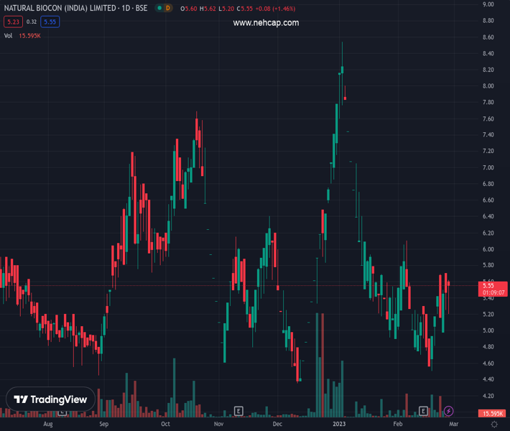Select the Vol indicator legend
Image resolution: width=510 pixels, height=431 pixels.
pos(9,35)
